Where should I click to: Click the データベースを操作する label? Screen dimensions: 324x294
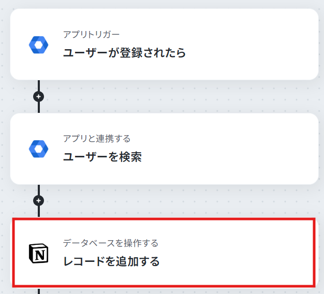(x=111, y=243)
